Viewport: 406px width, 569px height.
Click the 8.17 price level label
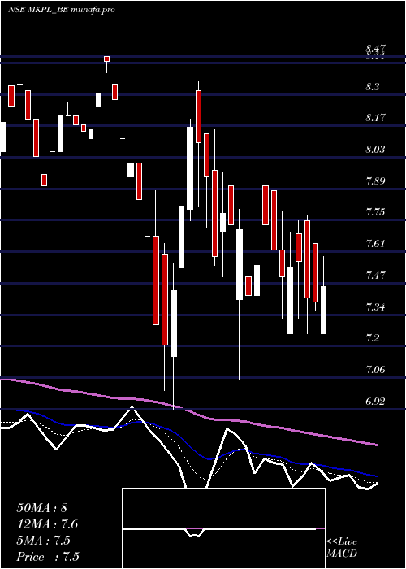375,118
